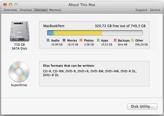Click the pink Backups legend swatch

point(115,40)
